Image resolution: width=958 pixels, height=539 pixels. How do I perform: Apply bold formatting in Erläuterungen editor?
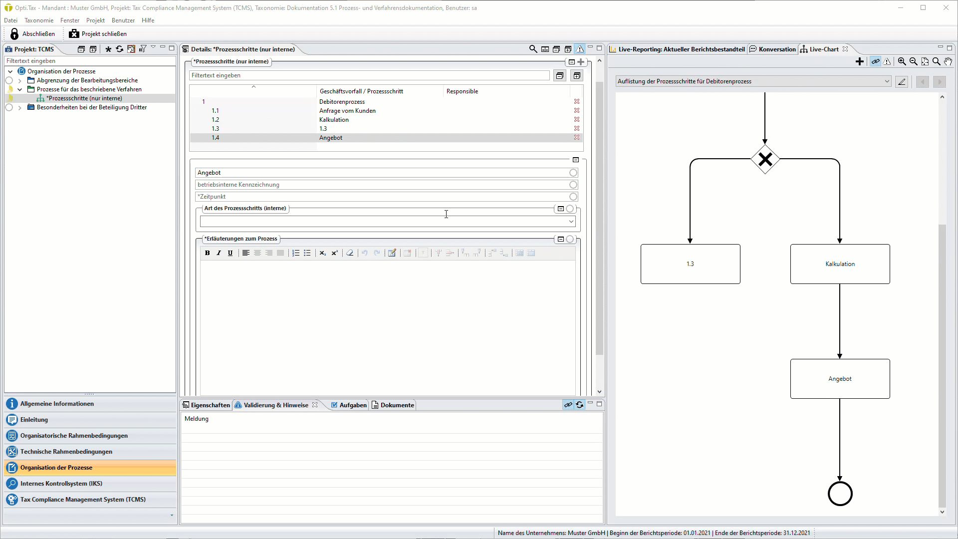[x=207, y=253]
